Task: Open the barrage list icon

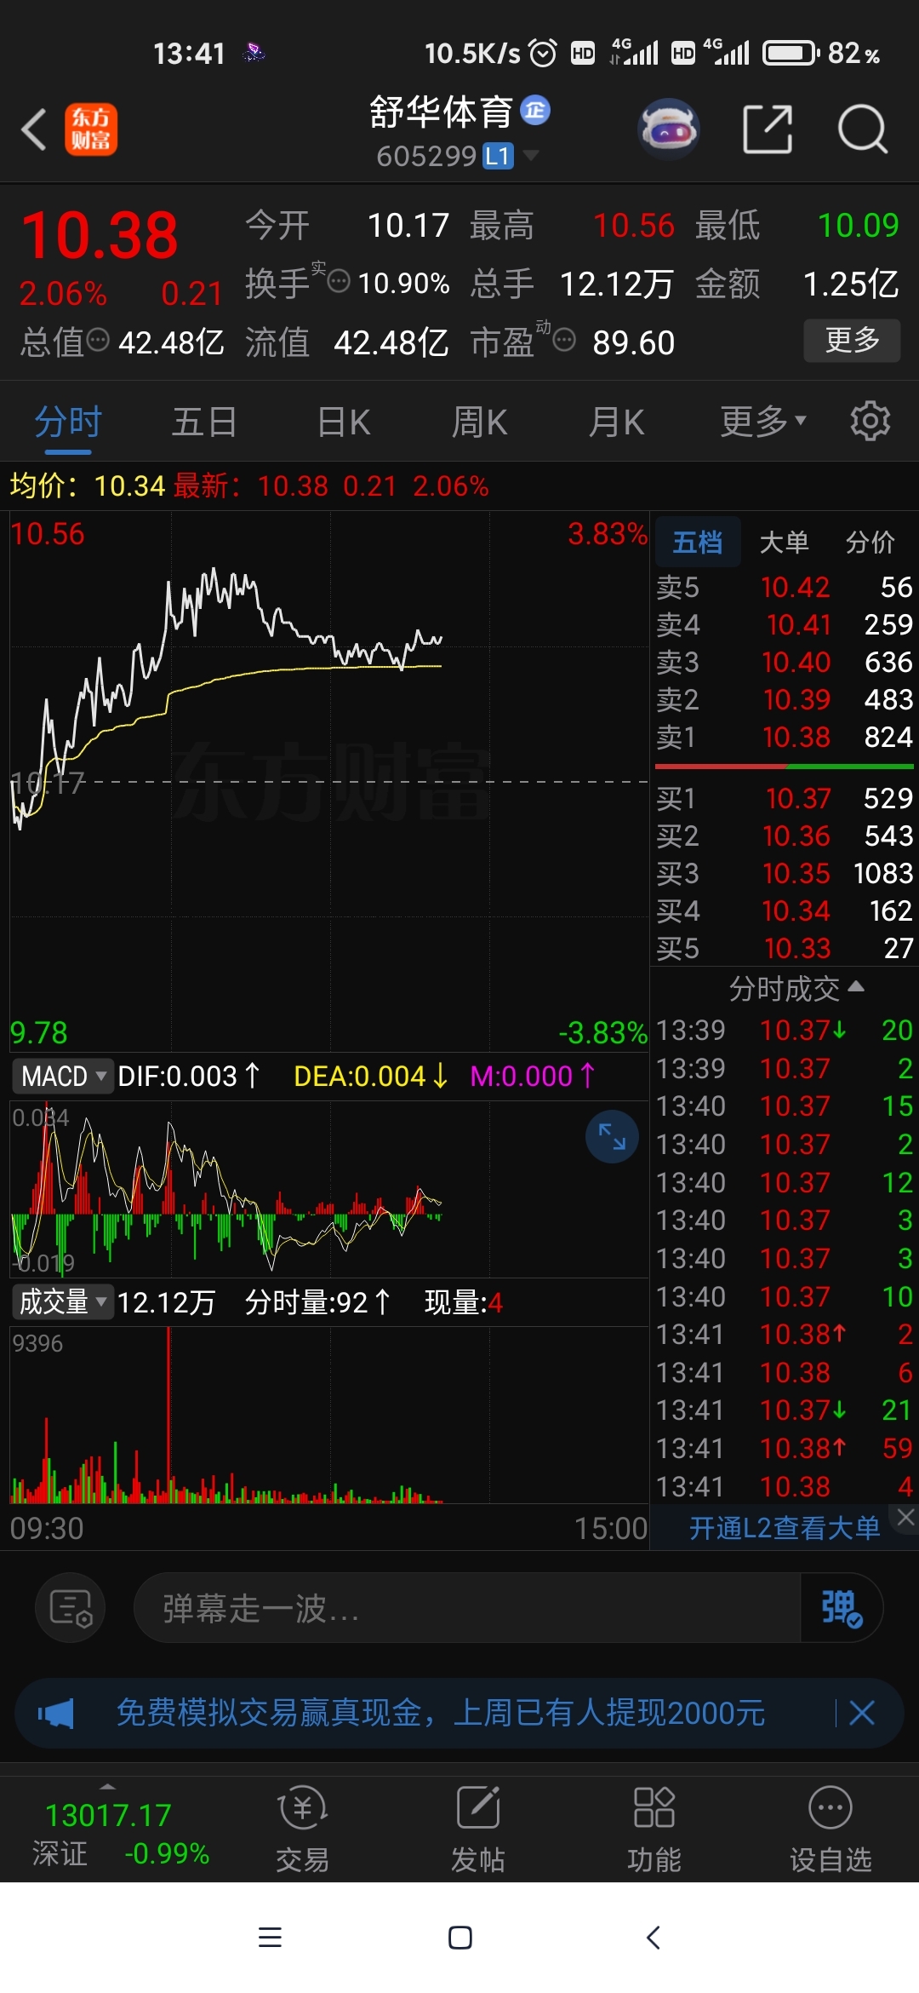Action: click(71, 1608)
